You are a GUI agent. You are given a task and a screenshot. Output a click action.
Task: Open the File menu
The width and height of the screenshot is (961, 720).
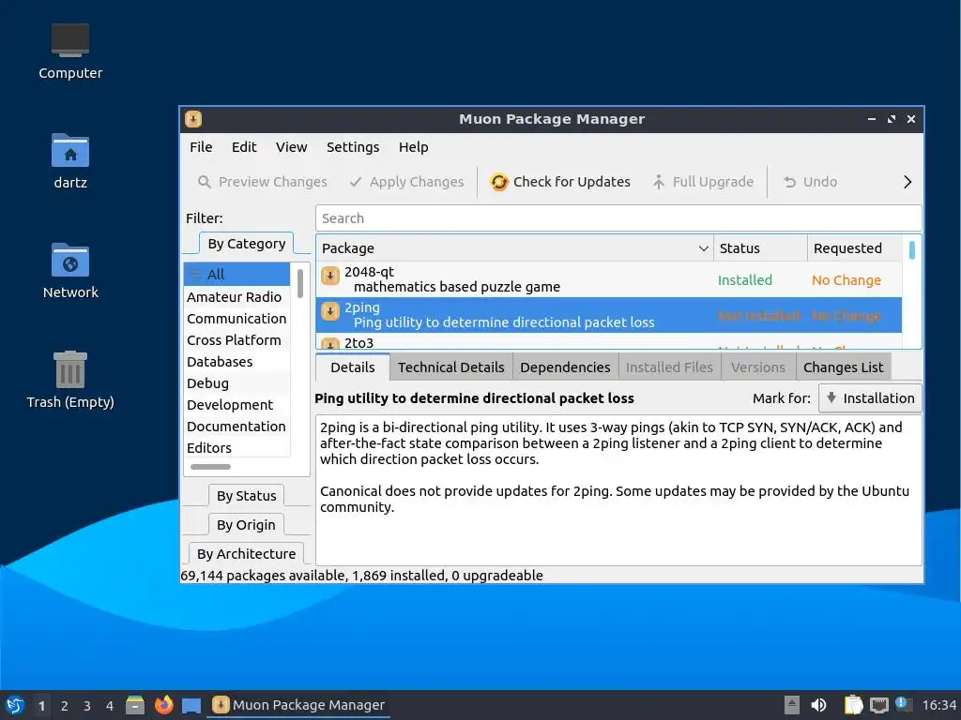201,147
